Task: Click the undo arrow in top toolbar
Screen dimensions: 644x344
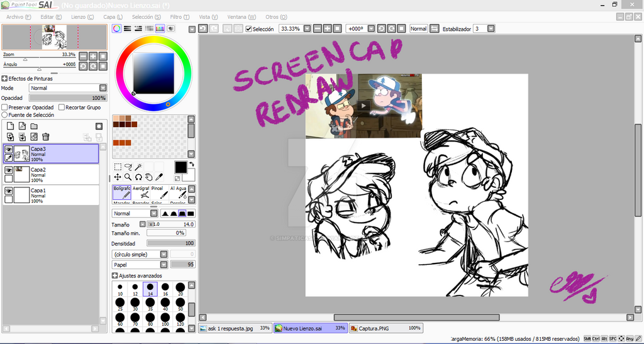Action: coord(203,28)
